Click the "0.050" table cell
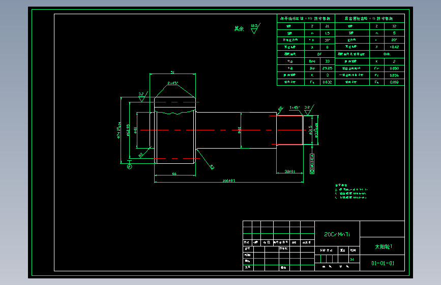Image resolution: width=441 pixels, height=285 pixels. (394, 68)
